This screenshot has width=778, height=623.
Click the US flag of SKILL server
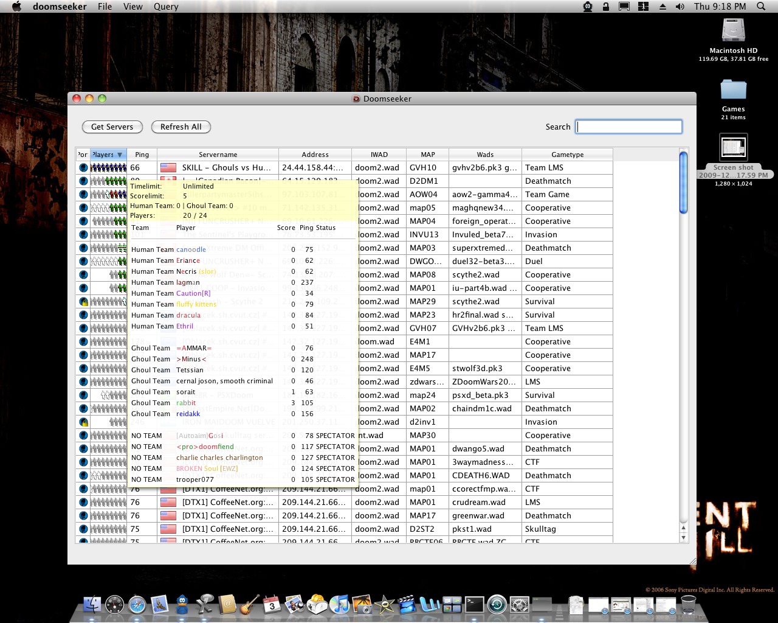168,168
